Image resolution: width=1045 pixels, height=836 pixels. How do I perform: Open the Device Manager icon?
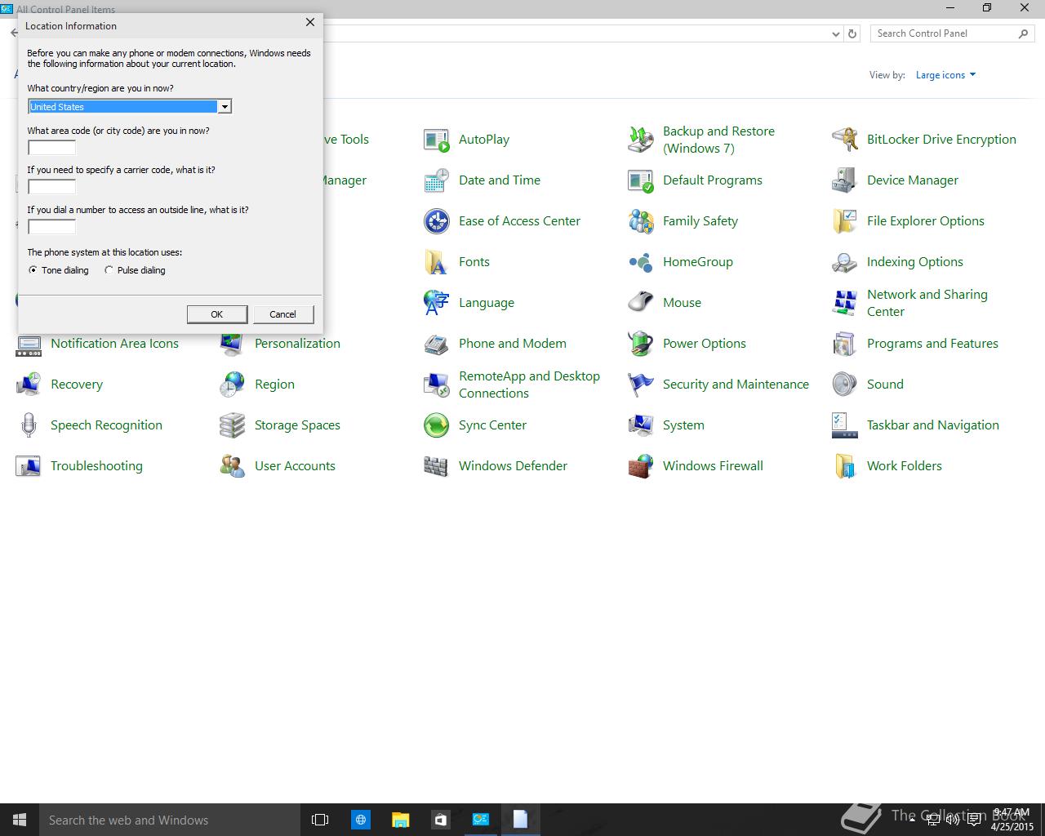point(845,180)
